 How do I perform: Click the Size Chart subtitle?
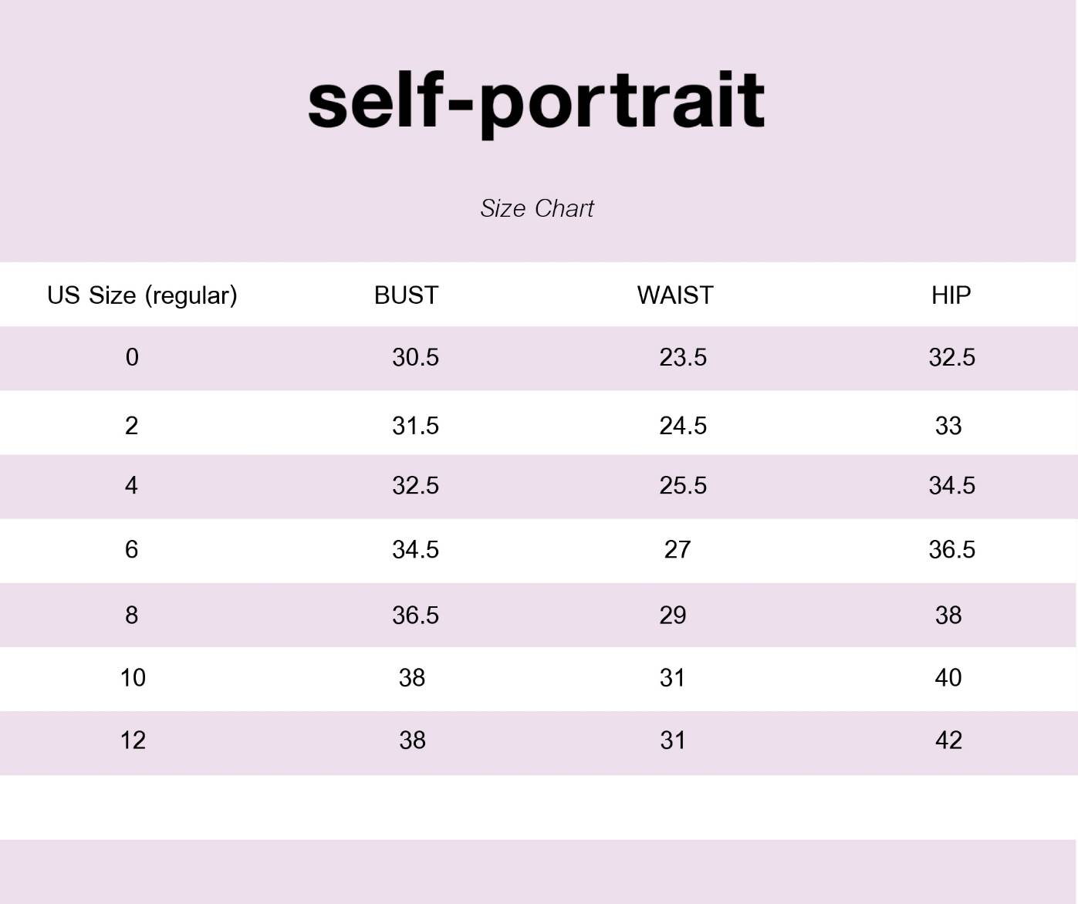click(537, 208)
